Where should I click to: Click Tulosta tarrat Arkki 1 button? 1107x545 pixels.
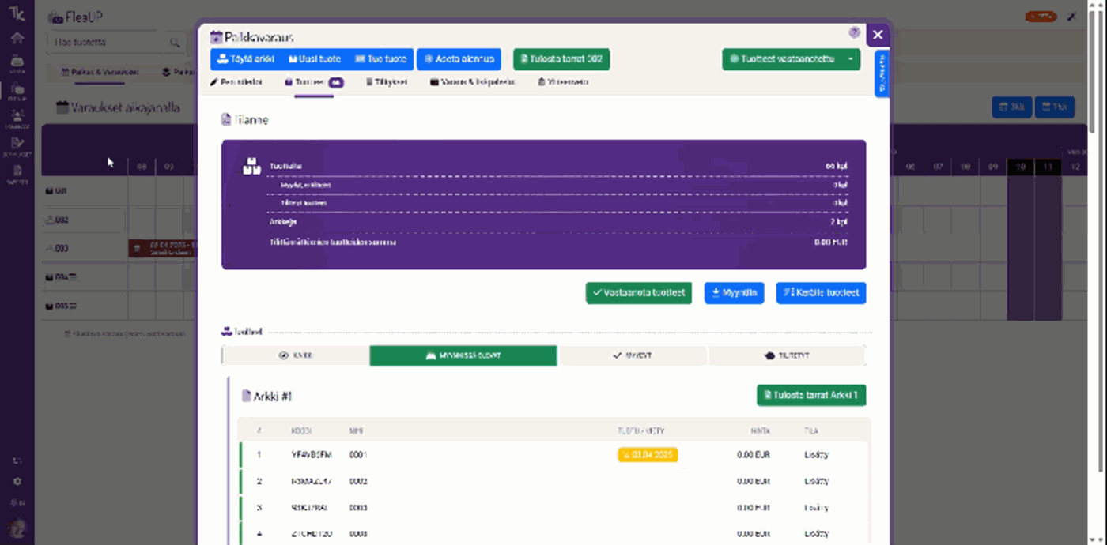tap(811, 395)
